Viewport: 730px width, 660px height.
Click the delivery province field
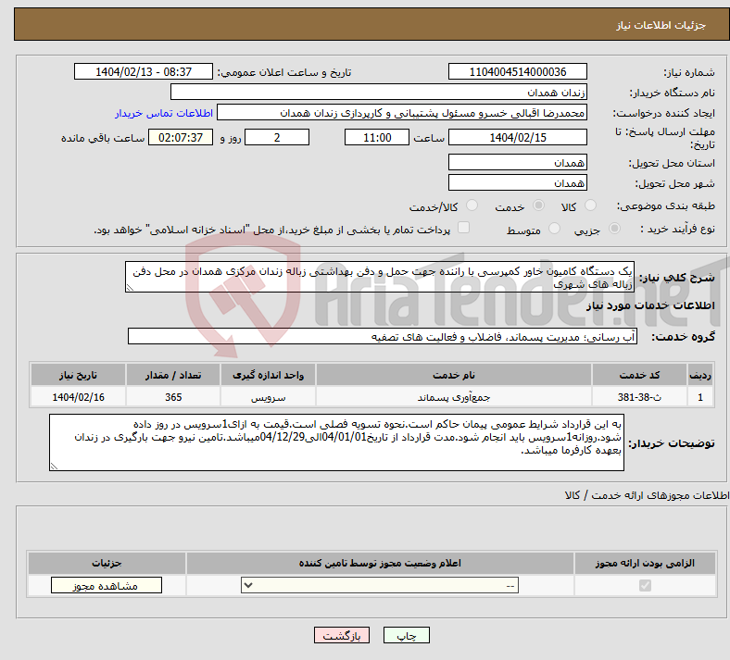pos(517,162)
